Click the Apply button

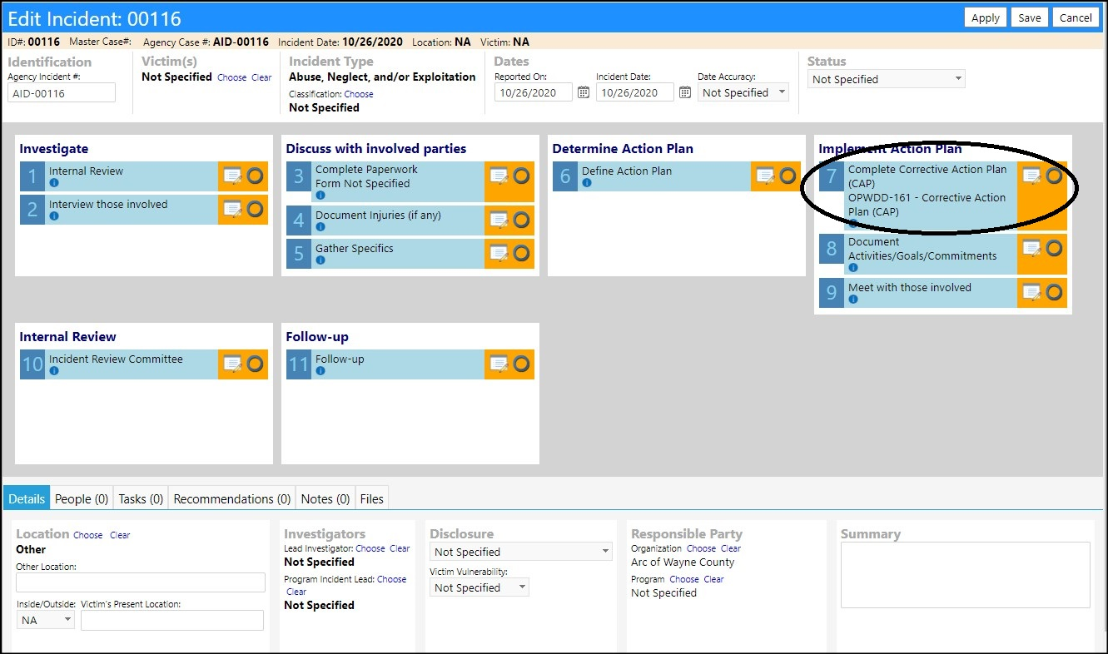tap(986, 17)
